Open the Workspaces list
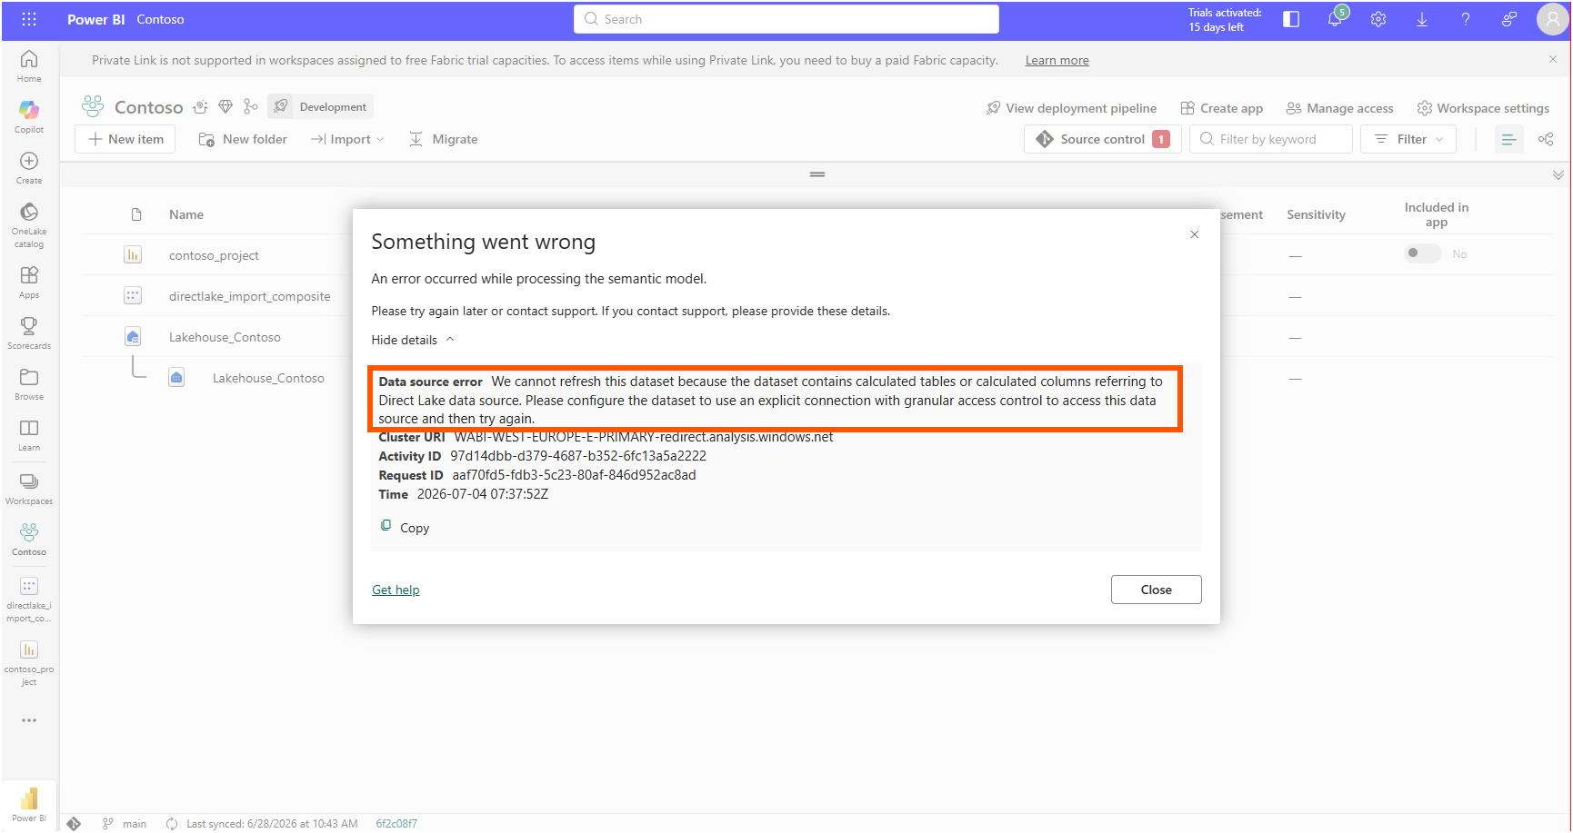The image size is (1573, 833). (29, 488)
